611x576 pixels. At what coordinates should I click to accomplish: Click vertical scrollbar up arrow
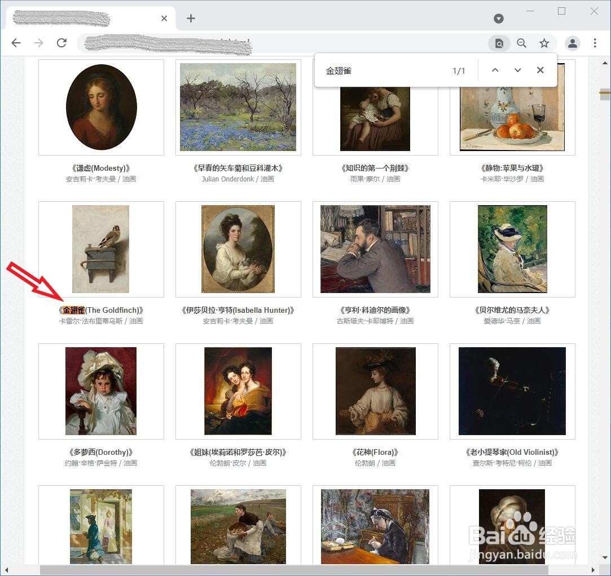coord(605,63)
